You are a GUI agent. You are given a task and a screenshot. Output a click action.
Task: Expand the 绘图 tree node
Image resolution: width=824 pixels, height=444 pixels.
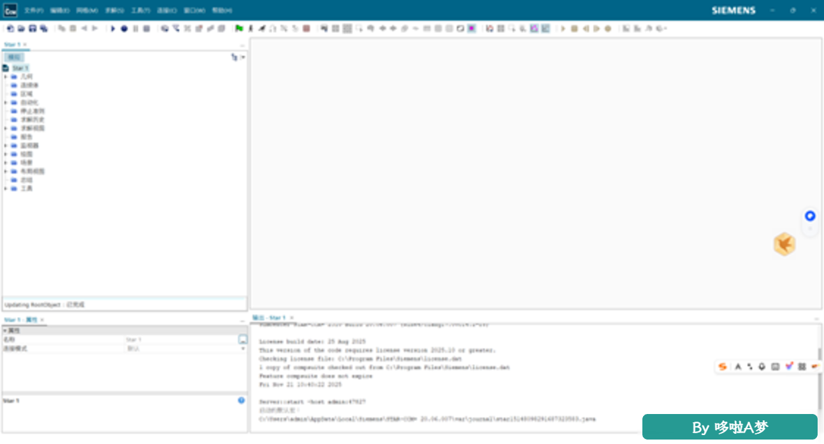[6, 154]
